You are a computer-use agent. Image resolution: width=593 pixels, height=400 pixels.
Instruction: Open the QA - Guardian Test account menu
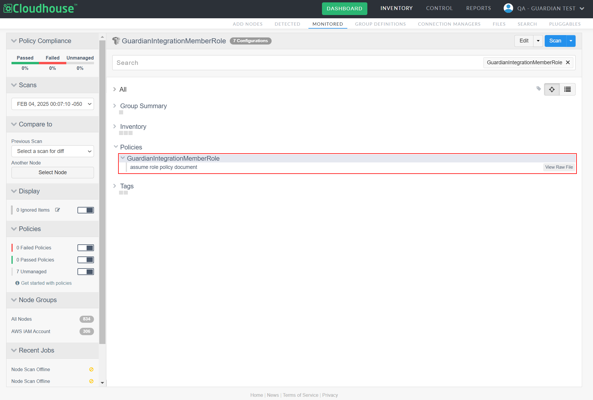[551, 9]
